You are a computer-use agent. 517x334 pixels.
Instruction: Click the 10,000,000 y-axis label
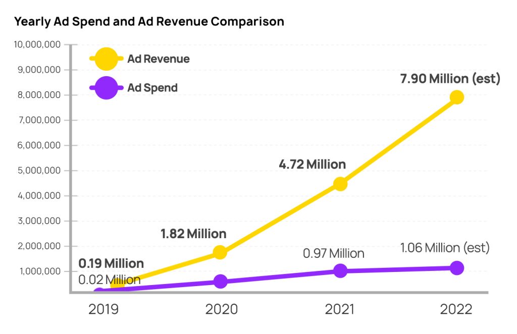pyautogui.click(x=37, y=44)
